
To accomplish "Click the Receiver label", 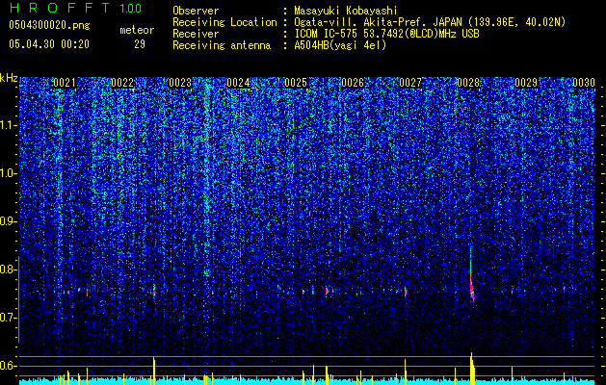I will (x=196, y=34).
